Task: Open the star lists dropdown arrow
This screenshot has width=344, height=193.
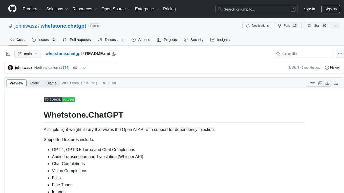Action: click(336, 26)
